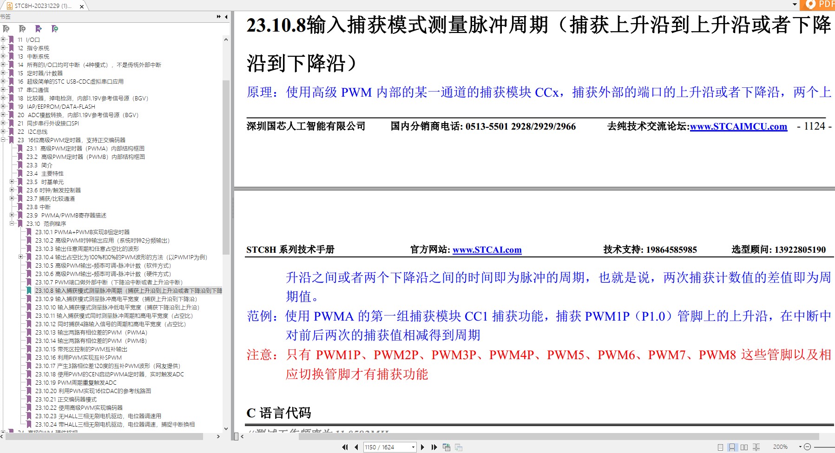835x453 pixels.
Task: Click the 书签 panel title
Action: pos(5,17)
